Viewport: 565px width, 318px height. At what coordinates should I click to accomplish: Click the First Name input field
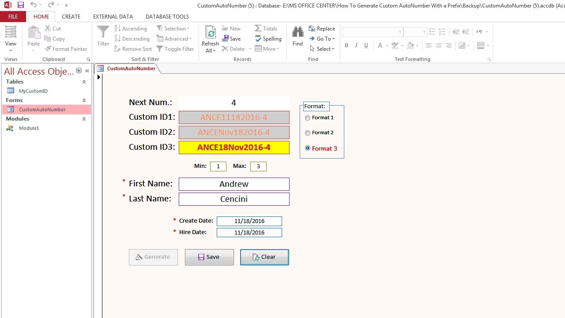coord(234,184)
